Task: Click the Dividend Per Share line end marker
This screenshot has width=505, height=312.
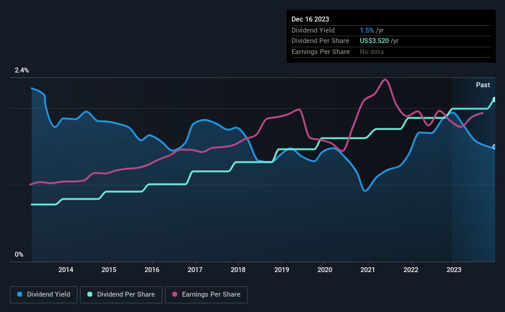Action: [x=495, y=99]
